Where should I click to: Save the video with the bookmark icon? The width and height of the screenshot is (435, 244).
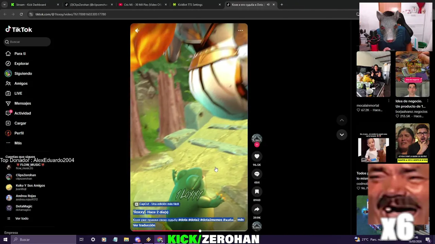[257, 191]
